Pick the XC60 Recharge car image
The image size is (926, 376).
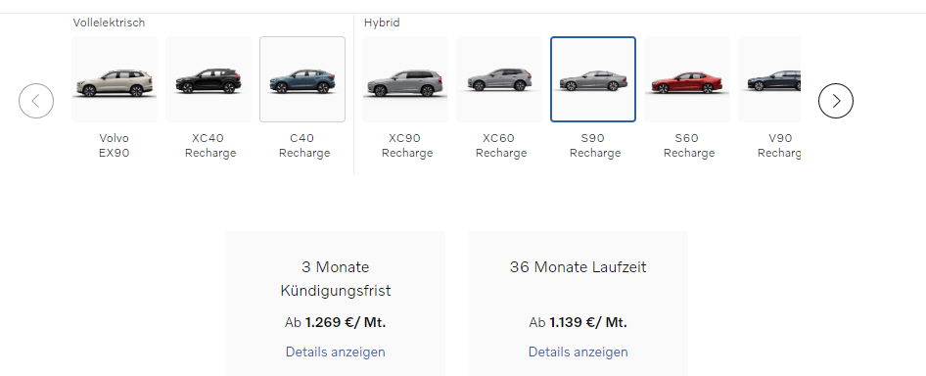point(499,79)
